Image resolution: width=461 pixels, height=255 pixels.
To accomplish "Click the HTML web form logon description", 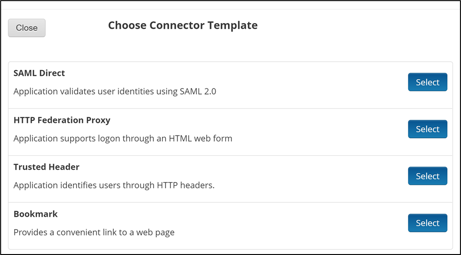I will (x=122, y=139).
